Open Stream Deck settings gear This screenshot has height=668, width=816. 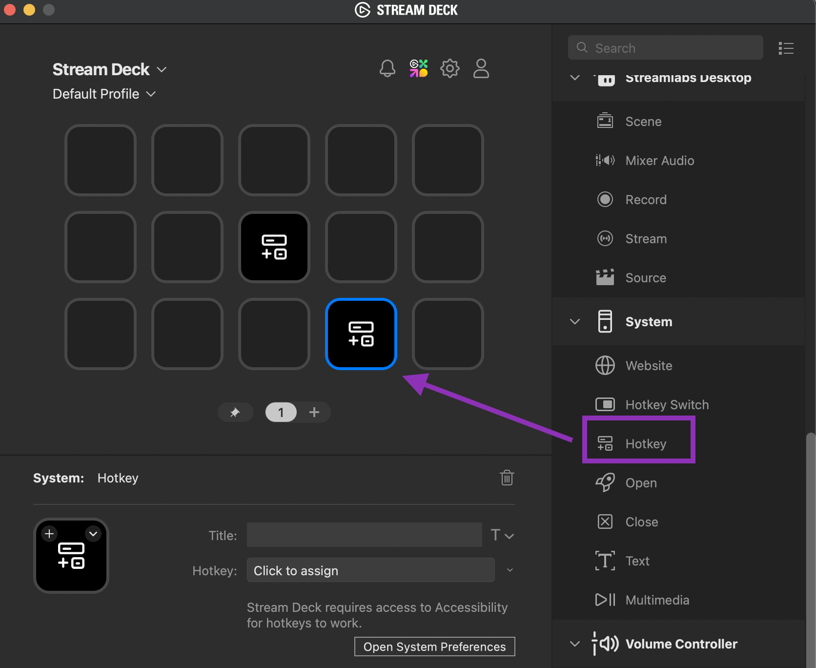pyautogui.click(x=449, y=68)
